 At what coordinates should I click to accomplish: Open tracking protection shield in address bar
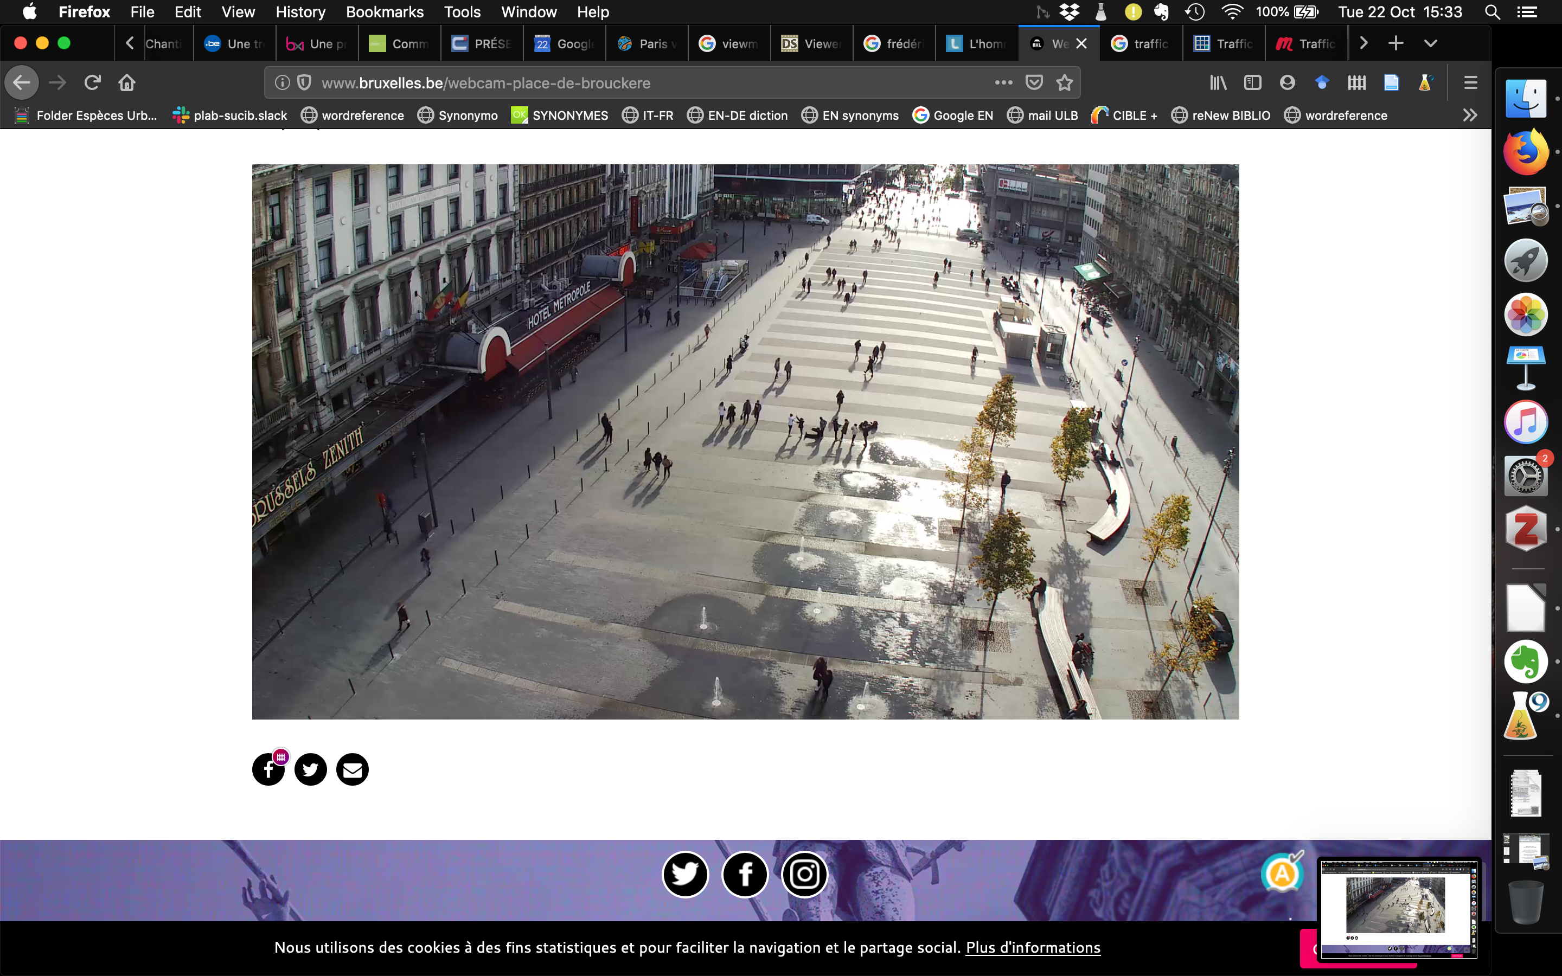click(305, 82)
